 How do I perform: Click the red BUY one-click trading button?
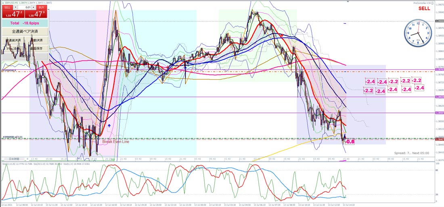pos(36,12)
